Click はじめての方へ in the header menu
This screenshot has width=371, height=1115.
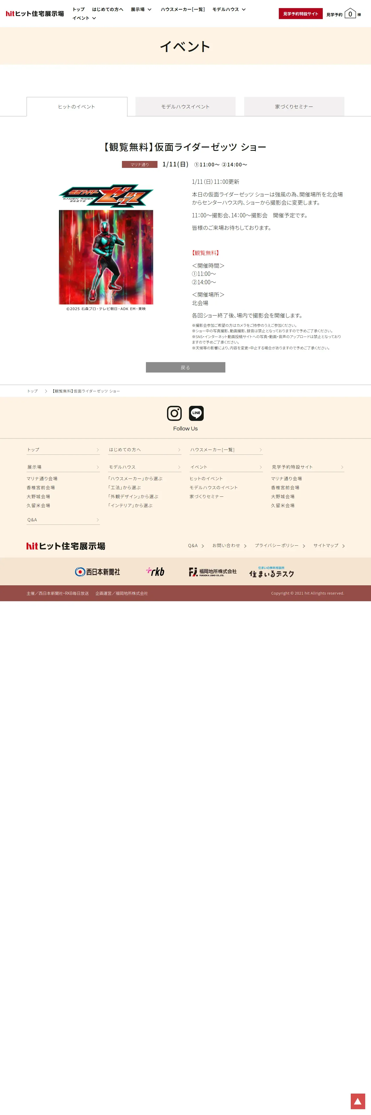point(107,9)
